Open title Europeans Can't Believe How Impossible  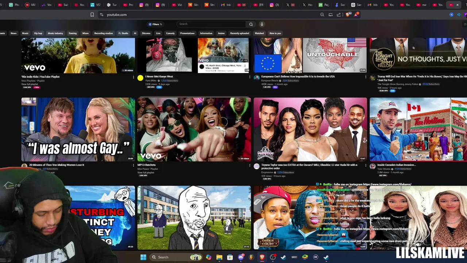298,77
